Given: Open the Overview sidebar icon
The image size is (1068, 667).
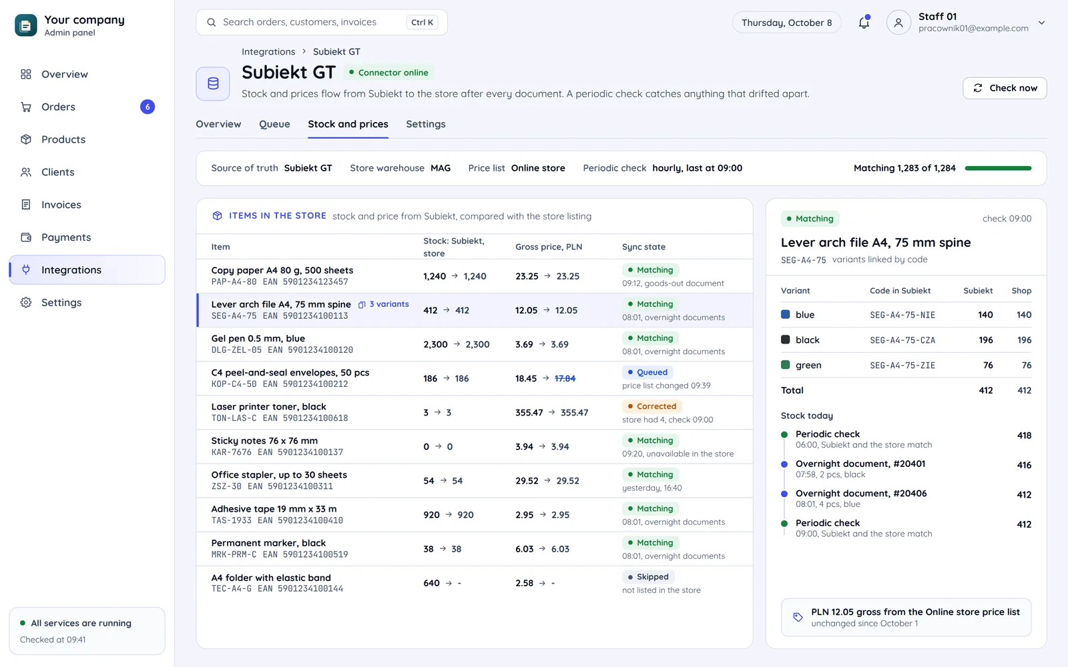Looking at the screenshot, I should (26, 74).
